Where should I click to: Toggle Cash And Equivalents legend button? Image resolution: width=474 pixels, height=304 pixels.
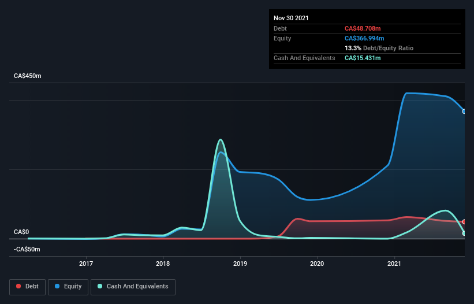click(x=133, y=287)
